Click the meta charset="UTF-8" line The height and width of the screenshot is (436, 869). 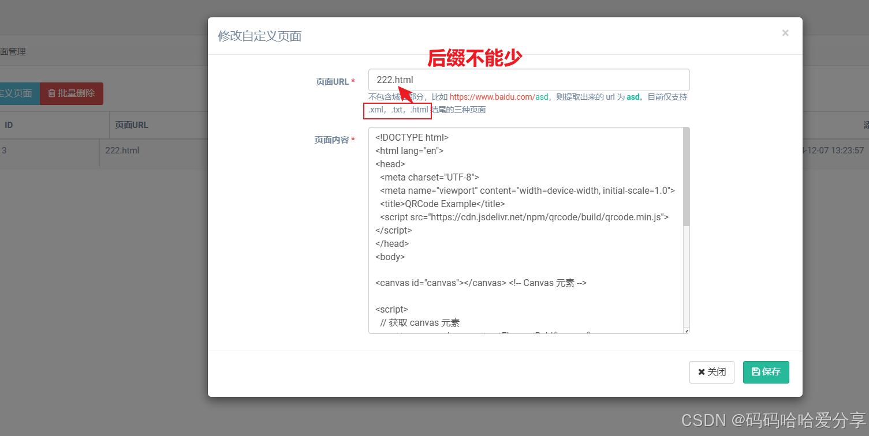click(430, 177)
